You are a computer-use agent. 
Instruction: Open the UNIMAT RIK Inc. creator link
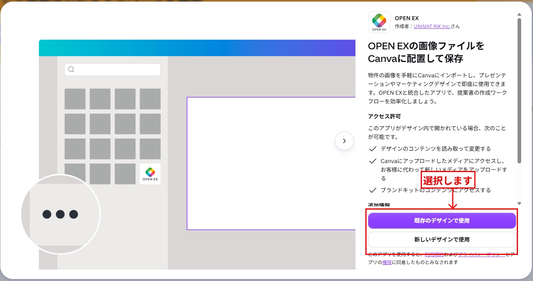432,26
